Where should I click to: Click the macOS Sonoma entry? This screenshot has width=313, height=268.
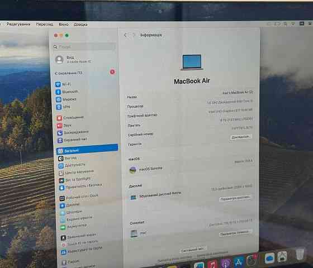pos(146,169)
